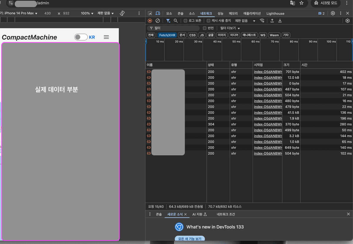Expand the 필터 더보기 dropdown
Viewport: 353px width, 244px height.
pyautogui.click(x=230, y=28)
